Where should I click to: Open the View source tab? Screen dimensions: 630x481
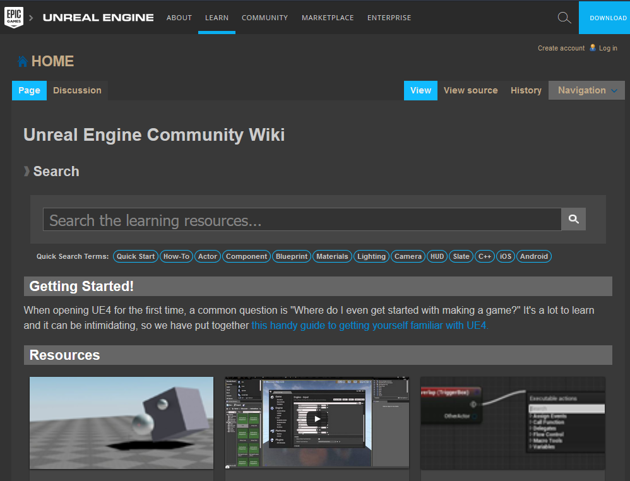470,90
